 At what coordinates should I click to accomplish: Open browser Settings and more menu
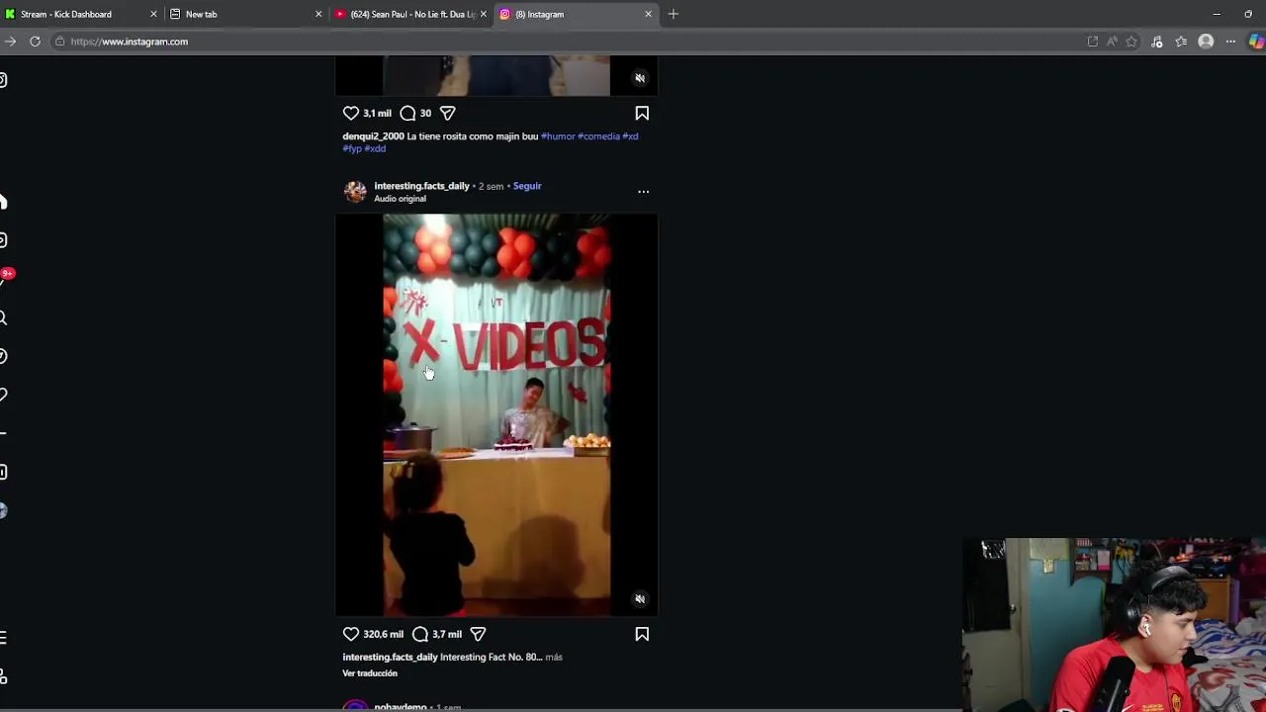(1230, 42)
